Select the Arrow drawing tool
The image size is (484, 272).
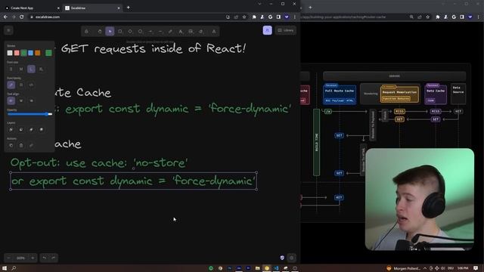pos(150,31)
